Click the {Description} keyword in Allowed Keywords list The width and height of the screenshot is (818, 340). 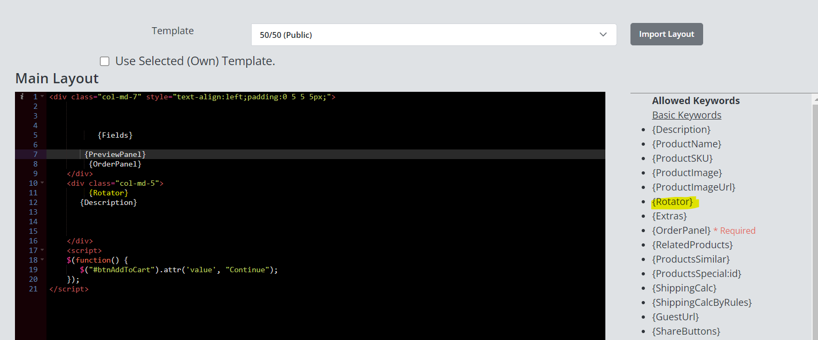681,130
